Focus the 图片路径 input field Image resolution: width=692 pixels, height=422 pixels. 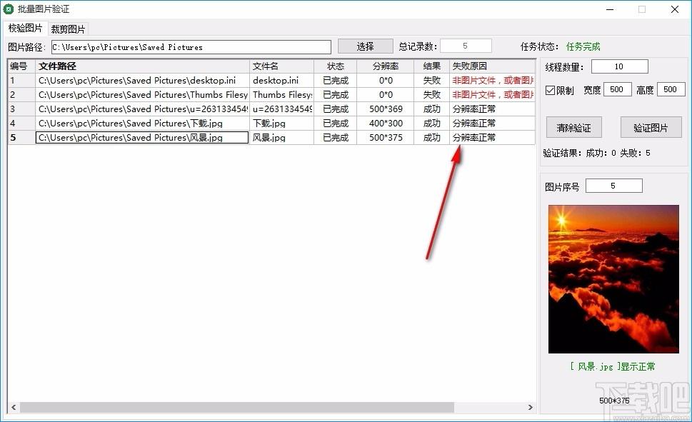191,47
